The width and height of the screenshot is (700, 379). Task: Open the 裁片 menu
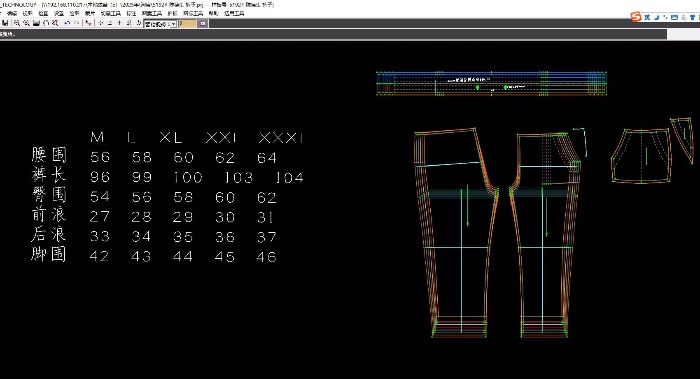coord(90,13)
